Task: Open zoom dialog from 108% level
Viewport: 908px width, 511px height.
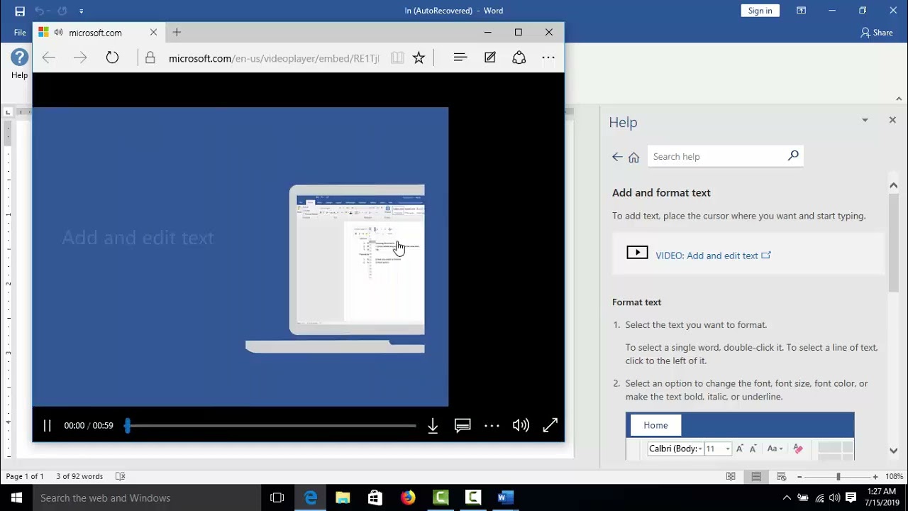Action: tap(895, 477)
